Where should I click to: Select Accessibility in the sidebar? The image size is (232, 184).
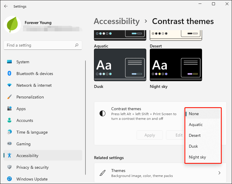[x=43, y=155]
